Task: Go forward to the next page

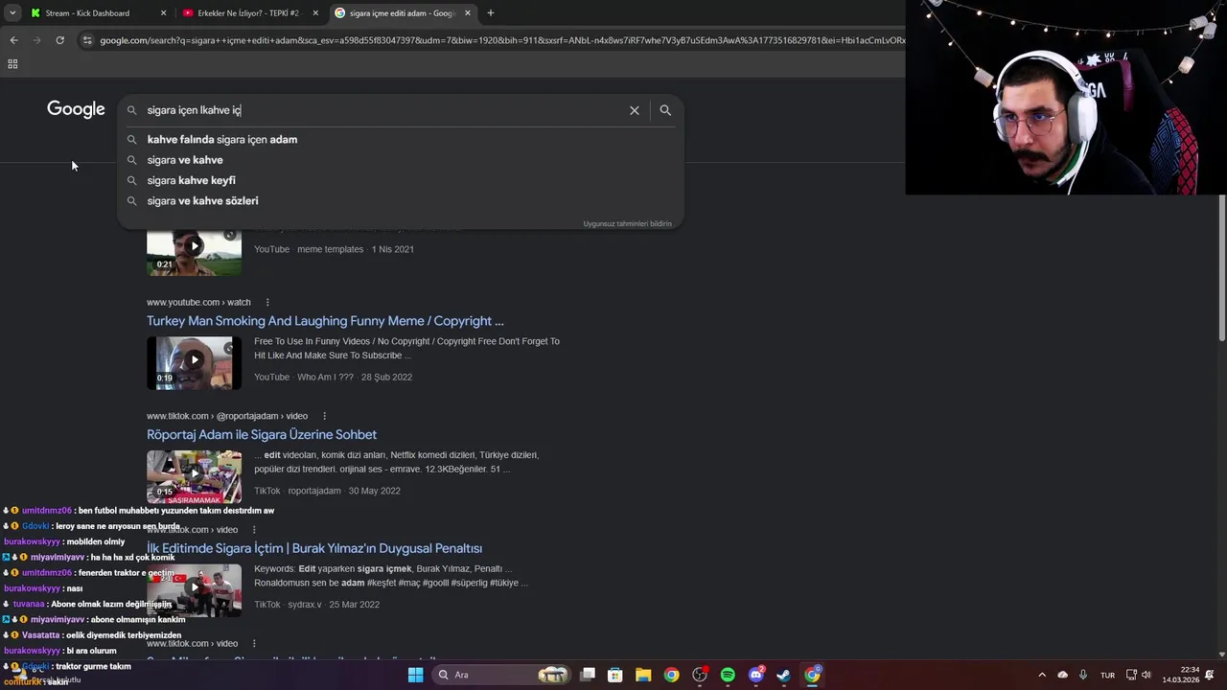Action: 36,40
